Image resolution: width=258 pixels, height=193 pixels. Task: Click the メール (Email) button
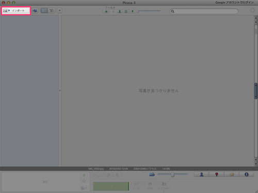click(136, 186)
